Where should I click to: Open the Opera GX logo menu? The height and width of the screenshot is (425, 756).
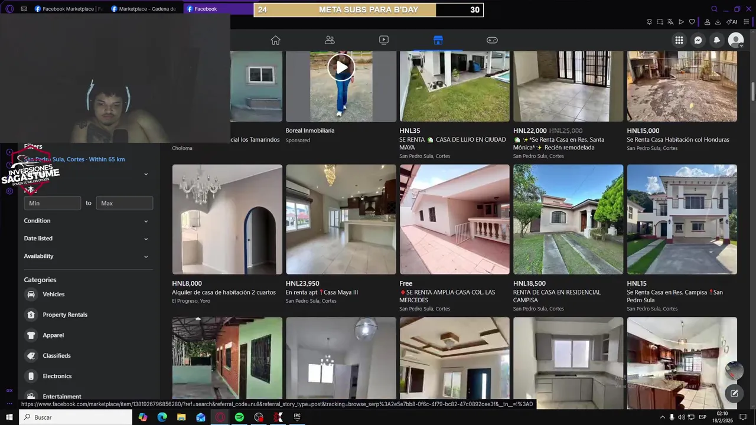(x=9, y=9)
